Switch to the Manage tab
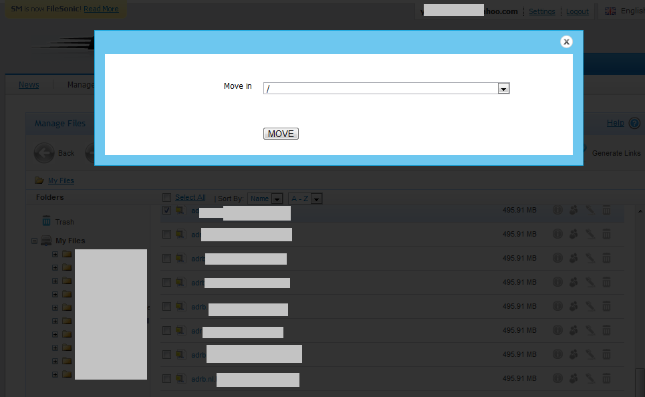The height and width of the screenshot is (397, 645). [81, 85]
